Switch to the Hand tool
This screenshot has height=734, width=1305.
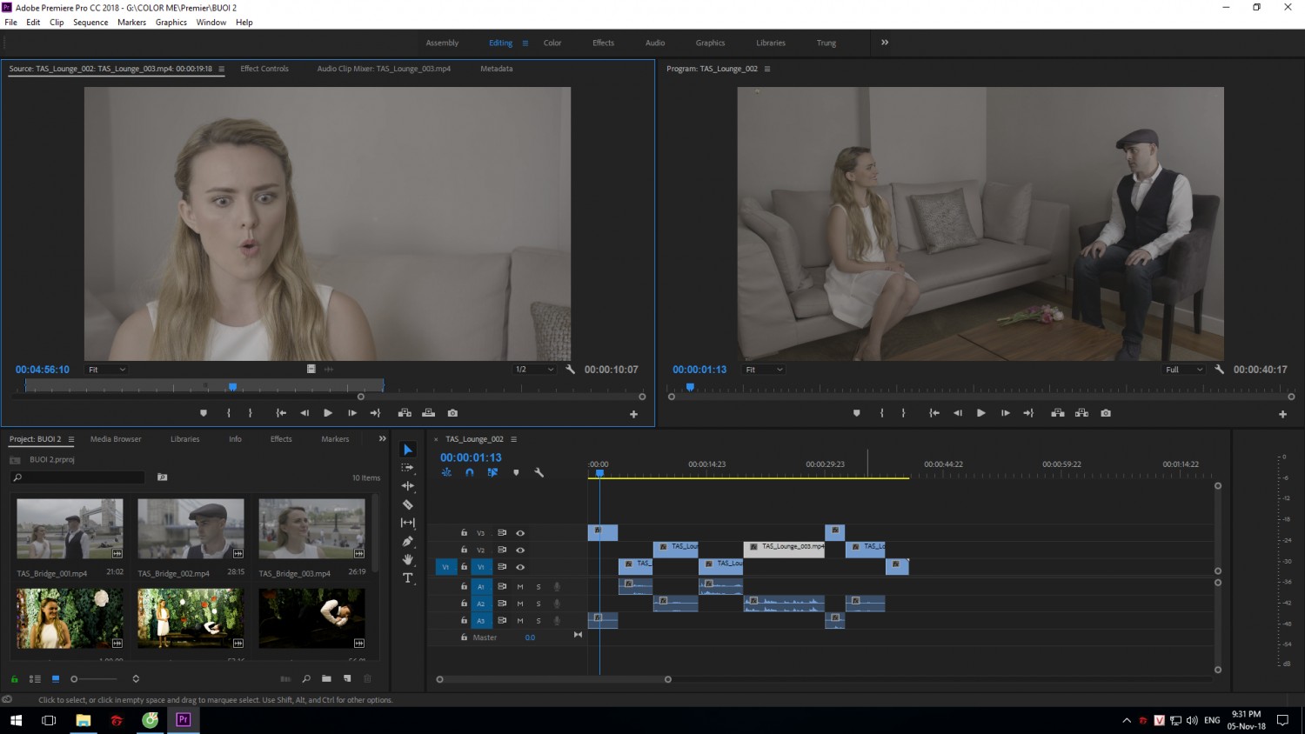tap(408, 559)
